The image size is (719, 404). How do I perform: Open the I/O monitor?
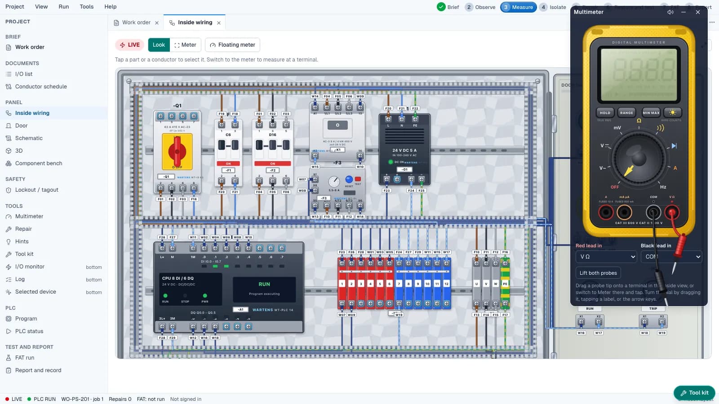tap(30, 267)
